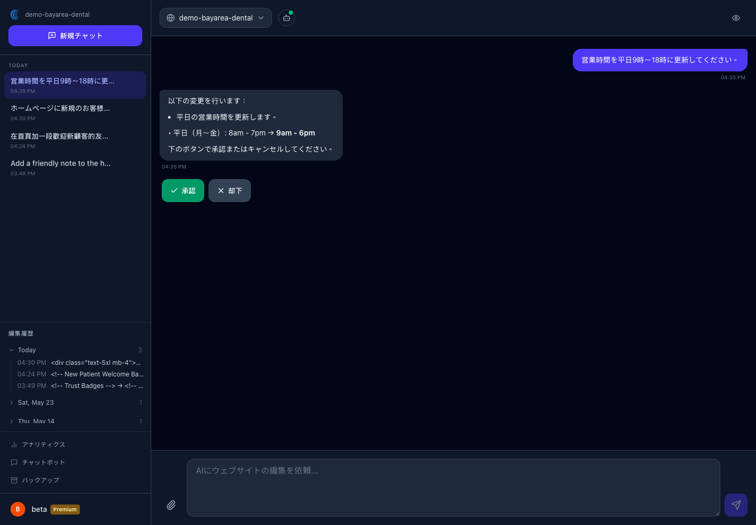Focus the AI website edit request textbox

454,488
